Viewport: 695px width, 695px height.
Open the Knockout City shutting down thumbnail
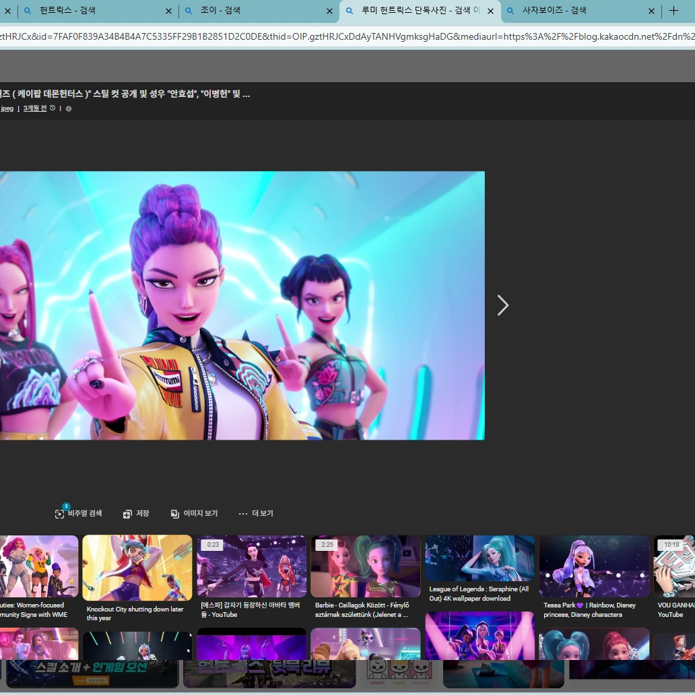point(137,567)
